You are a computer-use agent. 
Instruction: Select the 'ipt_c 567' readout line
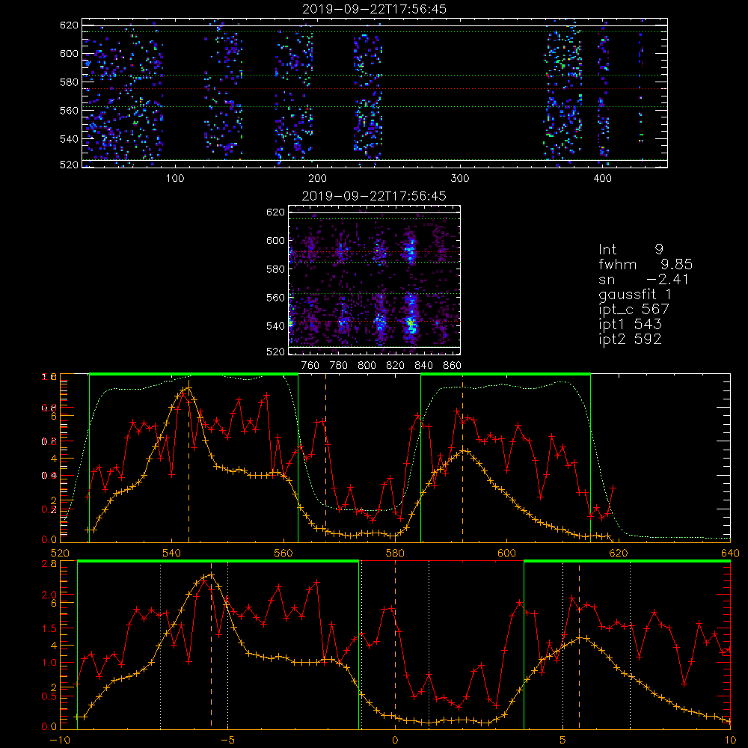634,310
